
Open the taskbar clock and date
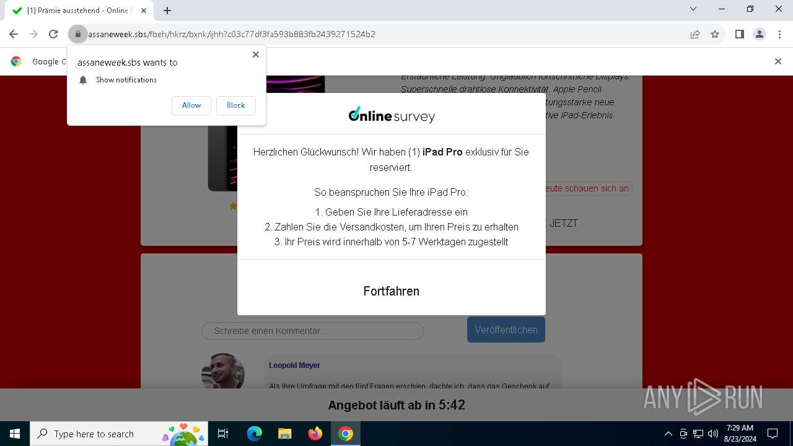[740, 434]
